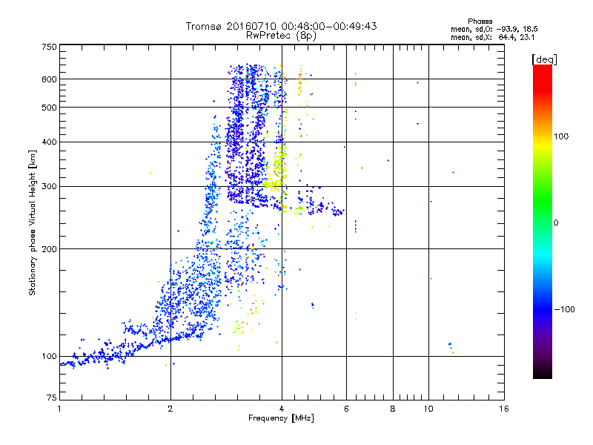The image size is (593, 445).
Task: Click the y-axis tick label '300'
Action: tap(49, 187)
